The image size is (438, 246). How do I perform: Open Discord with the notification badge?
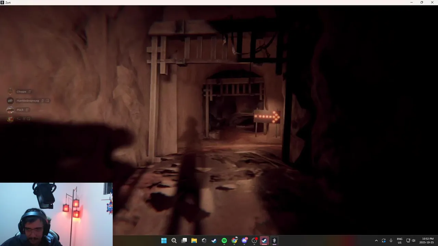pos(244,241)
